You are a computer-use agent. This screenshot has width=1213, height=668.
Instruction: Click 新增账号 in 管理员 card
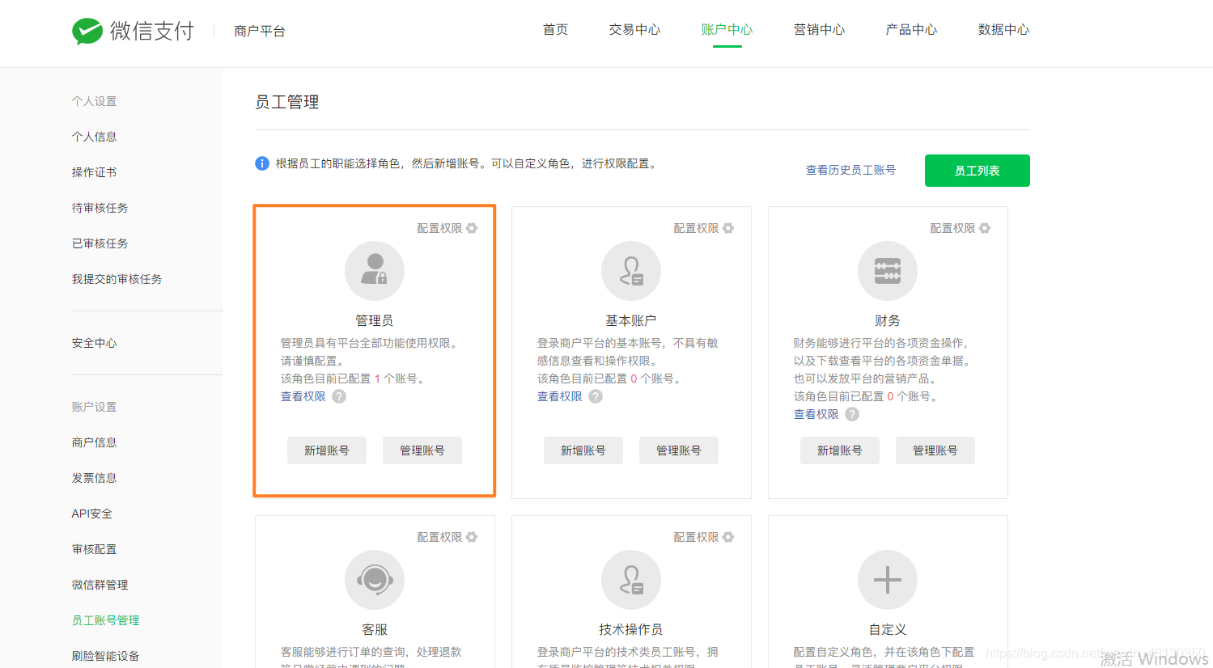pos(327,450)
